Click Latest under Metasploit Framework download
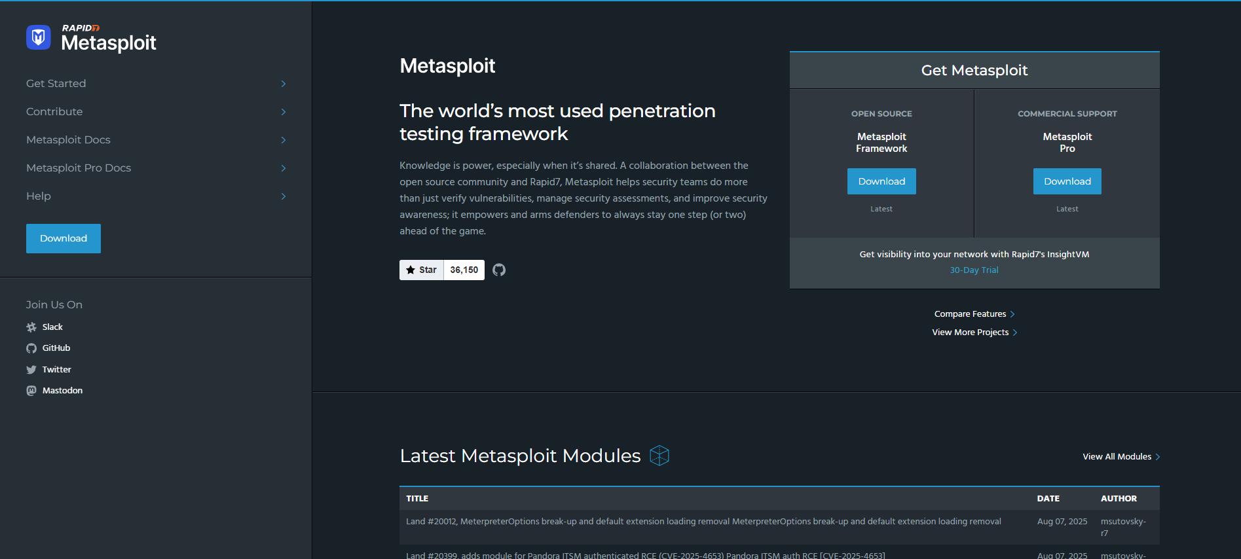Screen dimensions: 1241x559 coord(881,209)
